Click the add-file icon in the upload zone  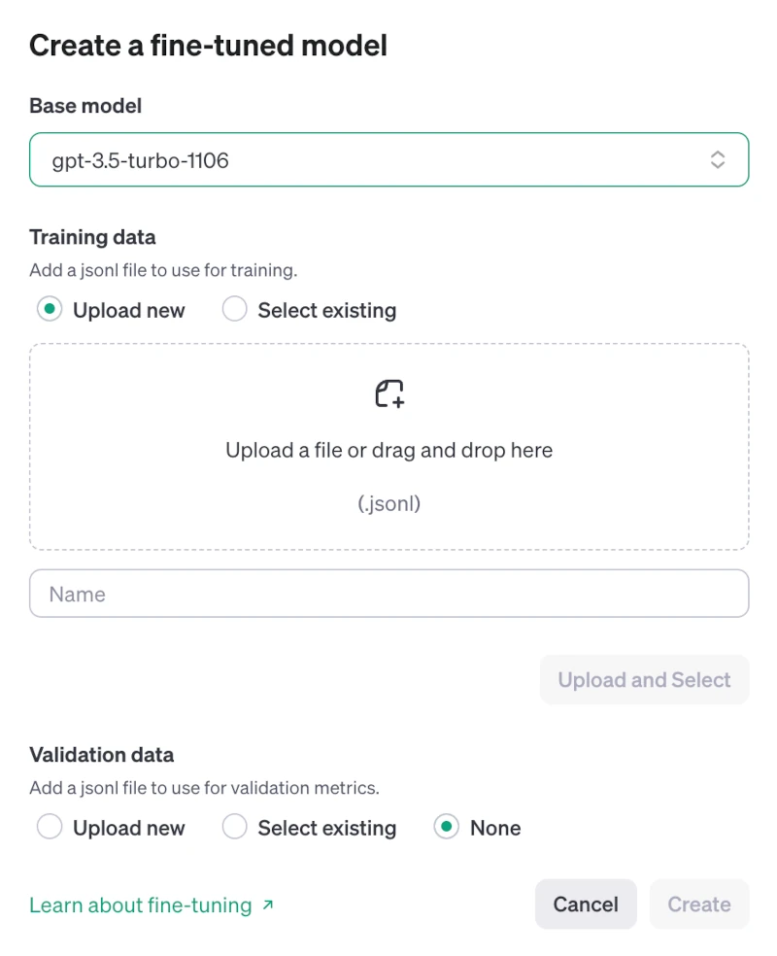[388, 393]
